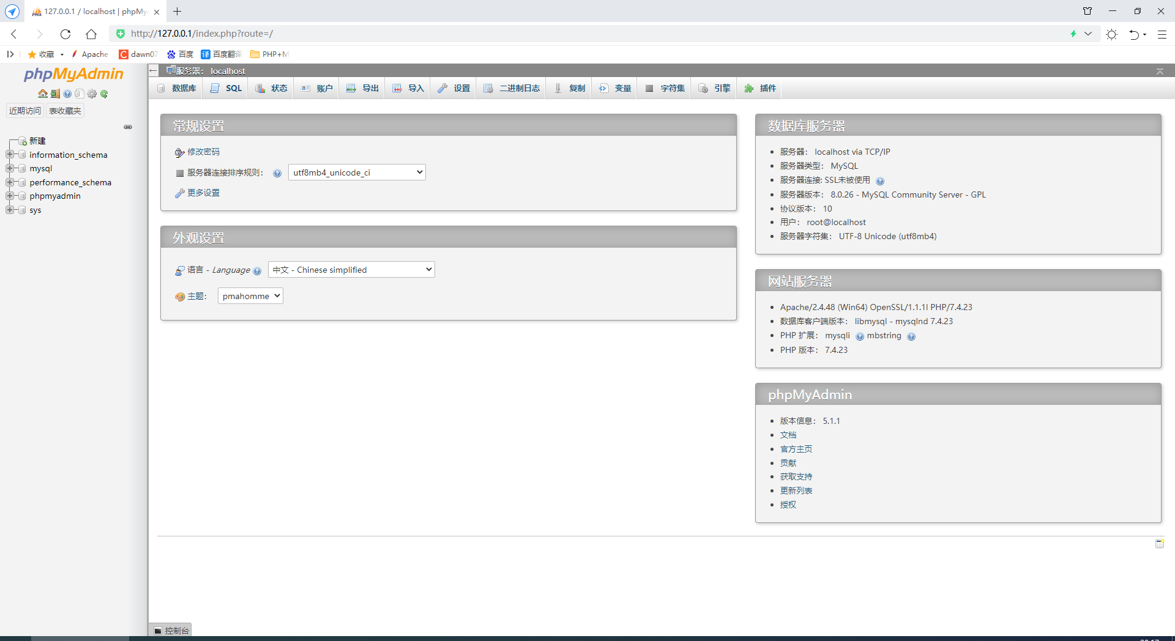Click the help icon next to Language label
The width and height of the screenshot is (1175, 641).
tap(257, 271)
